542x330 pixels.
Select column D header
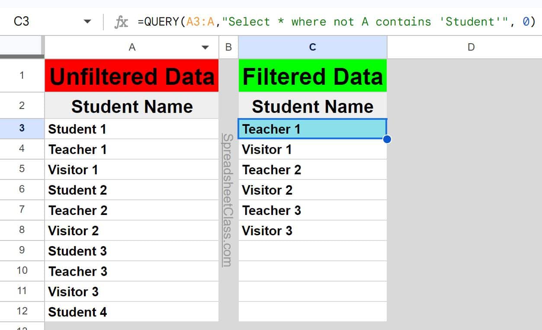tap(471, 48)
